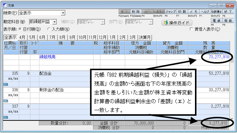
Task: Open the 補助 指定なし dropdown
Action: [102, 22]
